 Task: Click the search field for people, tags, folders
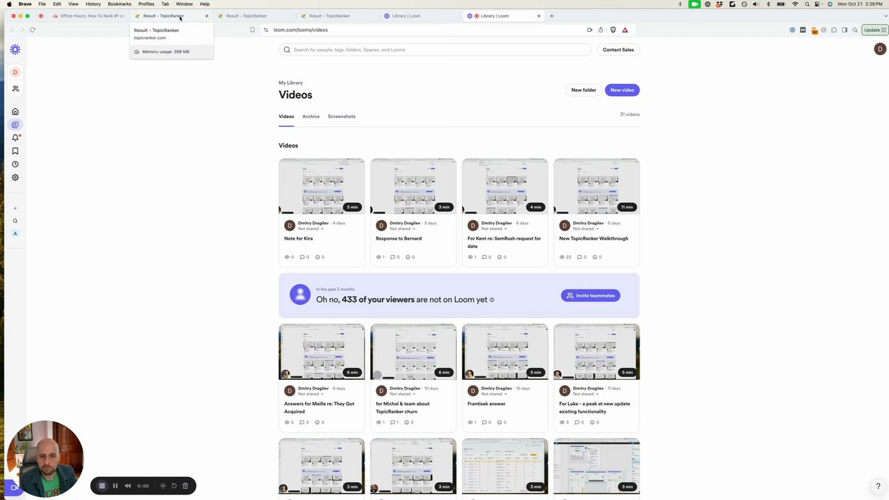435,49
